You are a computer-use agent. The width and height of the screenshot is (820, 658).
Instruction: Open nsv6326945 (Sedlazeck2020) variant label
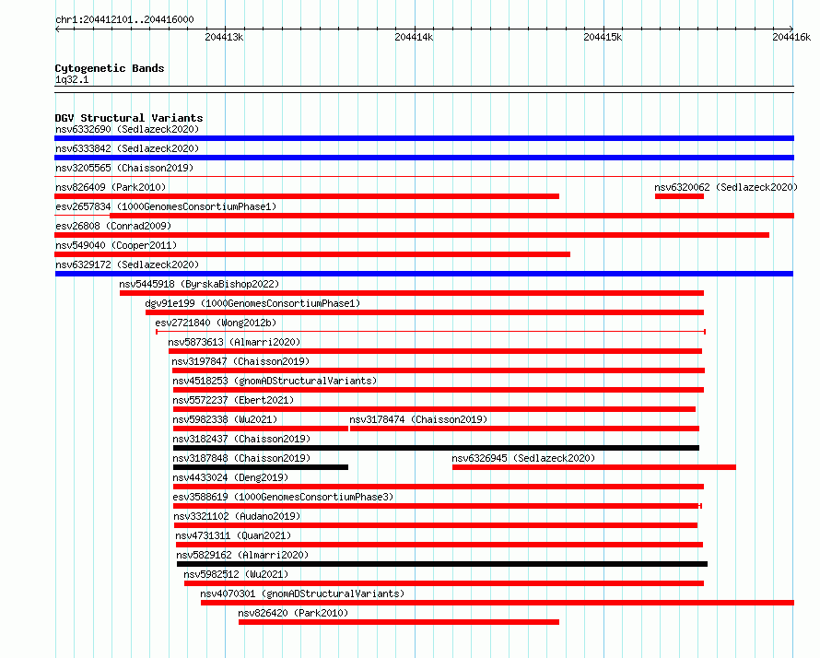click(523, 458)
